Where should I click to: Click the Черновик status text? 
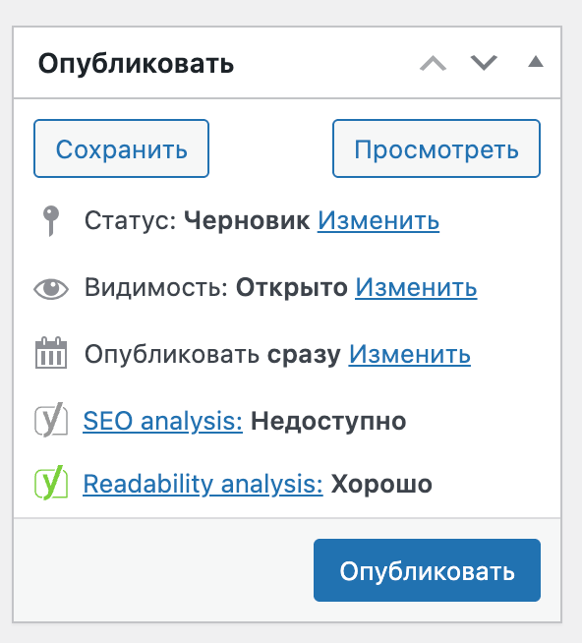pos(247,220)
